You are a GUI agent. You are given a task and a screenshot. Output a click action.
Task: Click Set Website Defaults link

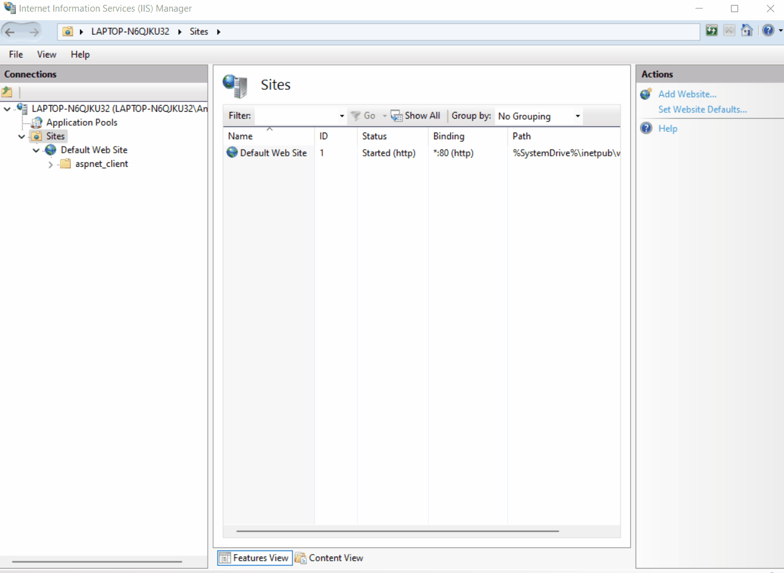tap(702, 109)
